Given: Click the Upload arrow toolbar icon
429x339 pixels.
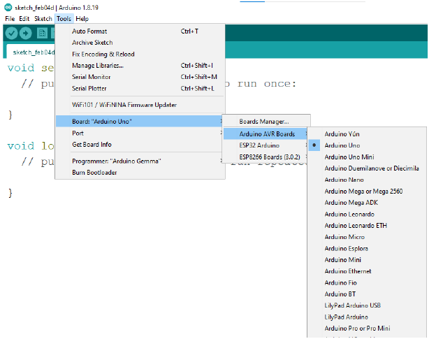Looking at the screenshot, I should tap(25, 34).
